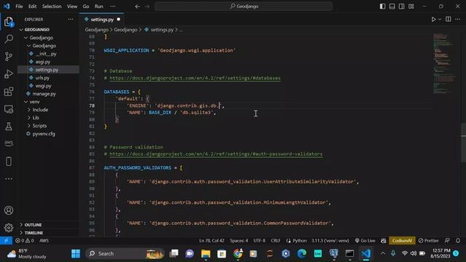This screenshot has height=262, width=466.
Task: Open the Extensions view
Action: [9, 92]
